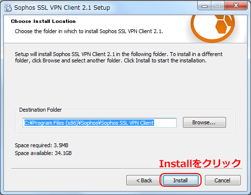251x195 pixels.
Task: Cancel the Sophos VPN setup
Action: [x=223, y=180]
